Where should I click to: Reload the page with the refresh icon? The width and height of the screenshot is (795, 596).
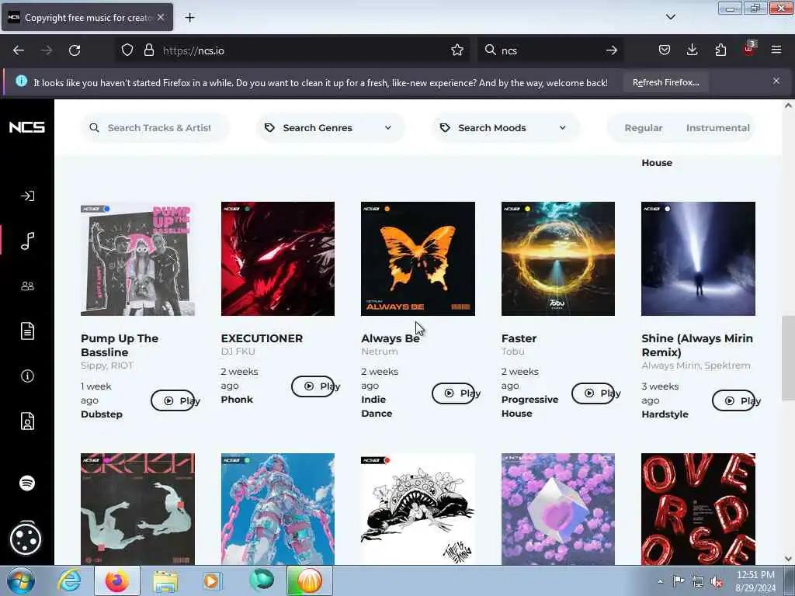pos(75,50)
